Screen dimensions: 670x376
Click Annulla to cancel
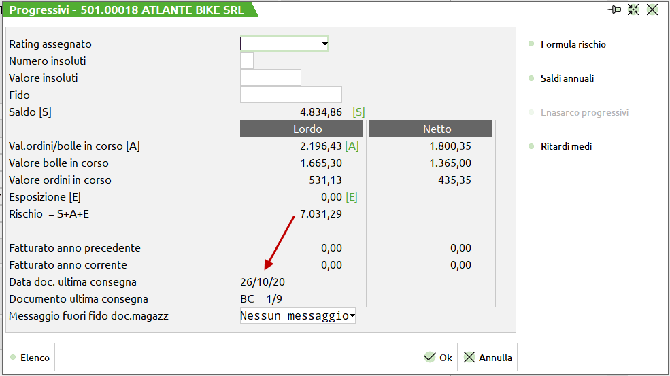click(x=488, y=358)
